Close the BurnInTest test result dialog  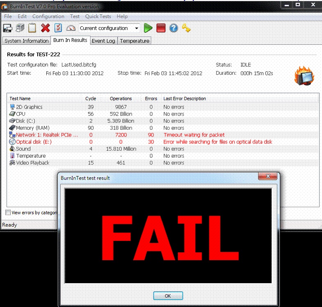(x=268, y=176)
